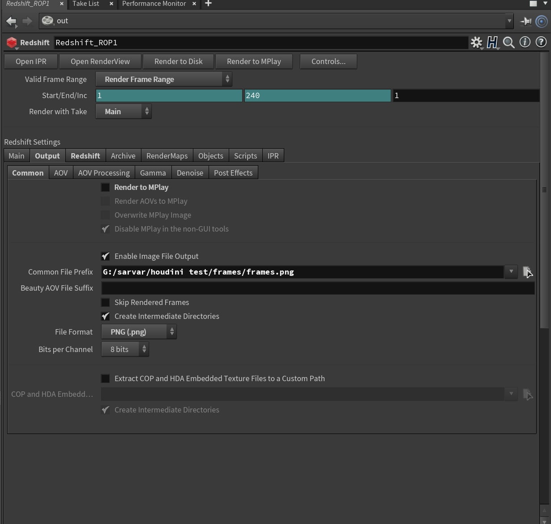
Task: Toggle Render AOVs to MPlay checkbox
Action: 105,201
